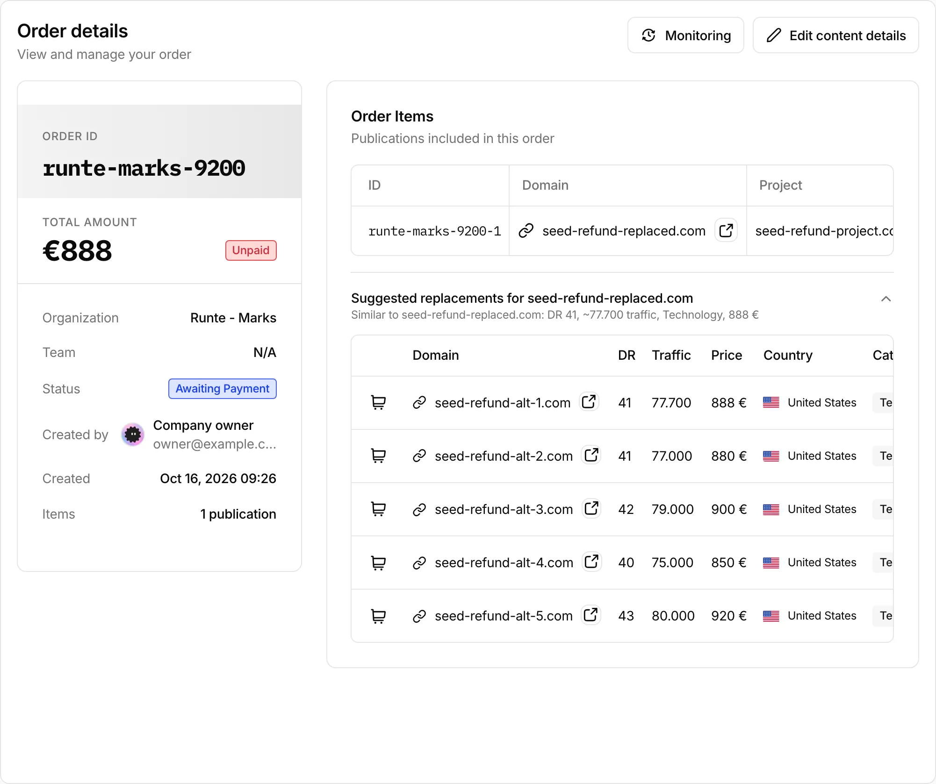Click created date Oct 16, 2026 09:26
This screenshot has height=784, width=936.
pyautogui.click(x=218, y=478)
